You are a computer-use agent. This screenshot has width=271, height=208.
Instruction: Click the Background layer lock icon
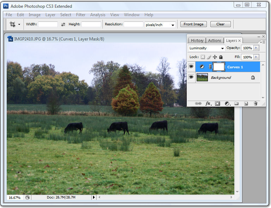tap(253, 77)
